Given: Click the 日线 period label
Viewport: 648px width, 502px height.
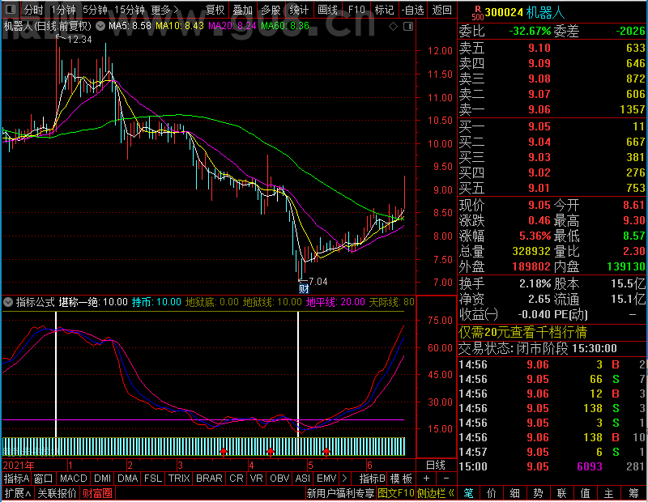Looking at the screenshot, I should (x=436, y=466).
